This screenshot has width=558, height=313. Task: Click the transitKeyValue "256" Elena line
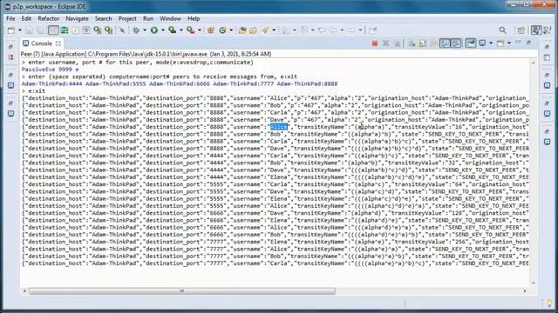coord(276,242)
